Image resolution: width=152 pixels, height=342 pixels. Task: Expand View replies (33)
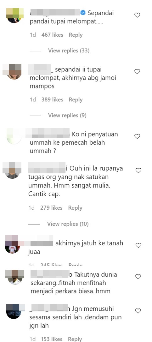pyautogui.click(x=69, y=51)
